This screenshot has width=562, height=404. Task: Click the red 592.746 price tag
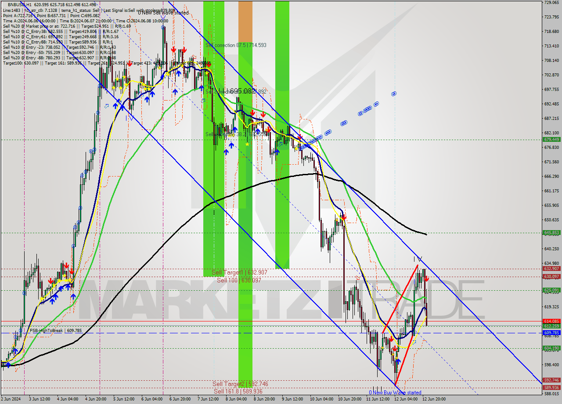[551, 380]
